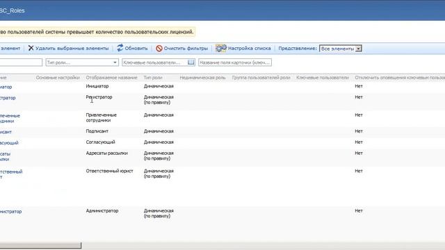Click the list settings gears icon
The width and height of the screenshot is (445, 250).
(x=221, y=48)
